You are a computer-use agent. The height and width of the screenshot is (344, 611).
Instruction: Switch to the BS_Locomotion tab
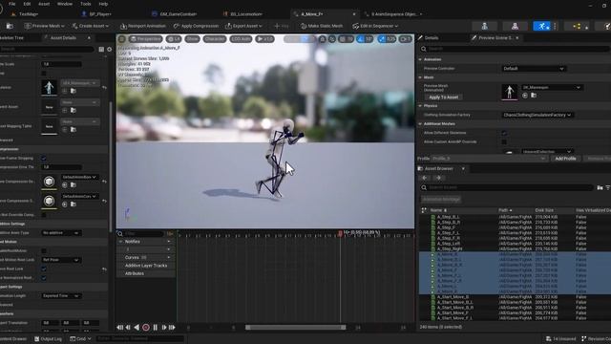245,14
